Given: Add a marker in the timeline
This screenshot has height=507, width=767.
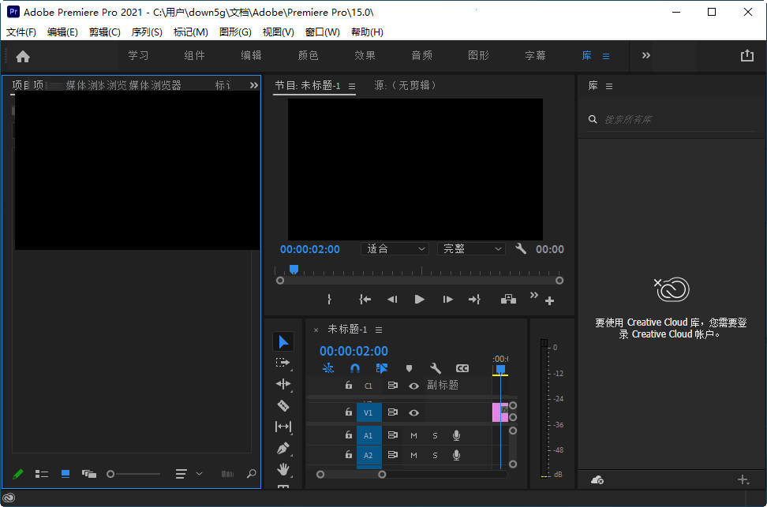Looking at the screenshot, I should tap(409, 368).
